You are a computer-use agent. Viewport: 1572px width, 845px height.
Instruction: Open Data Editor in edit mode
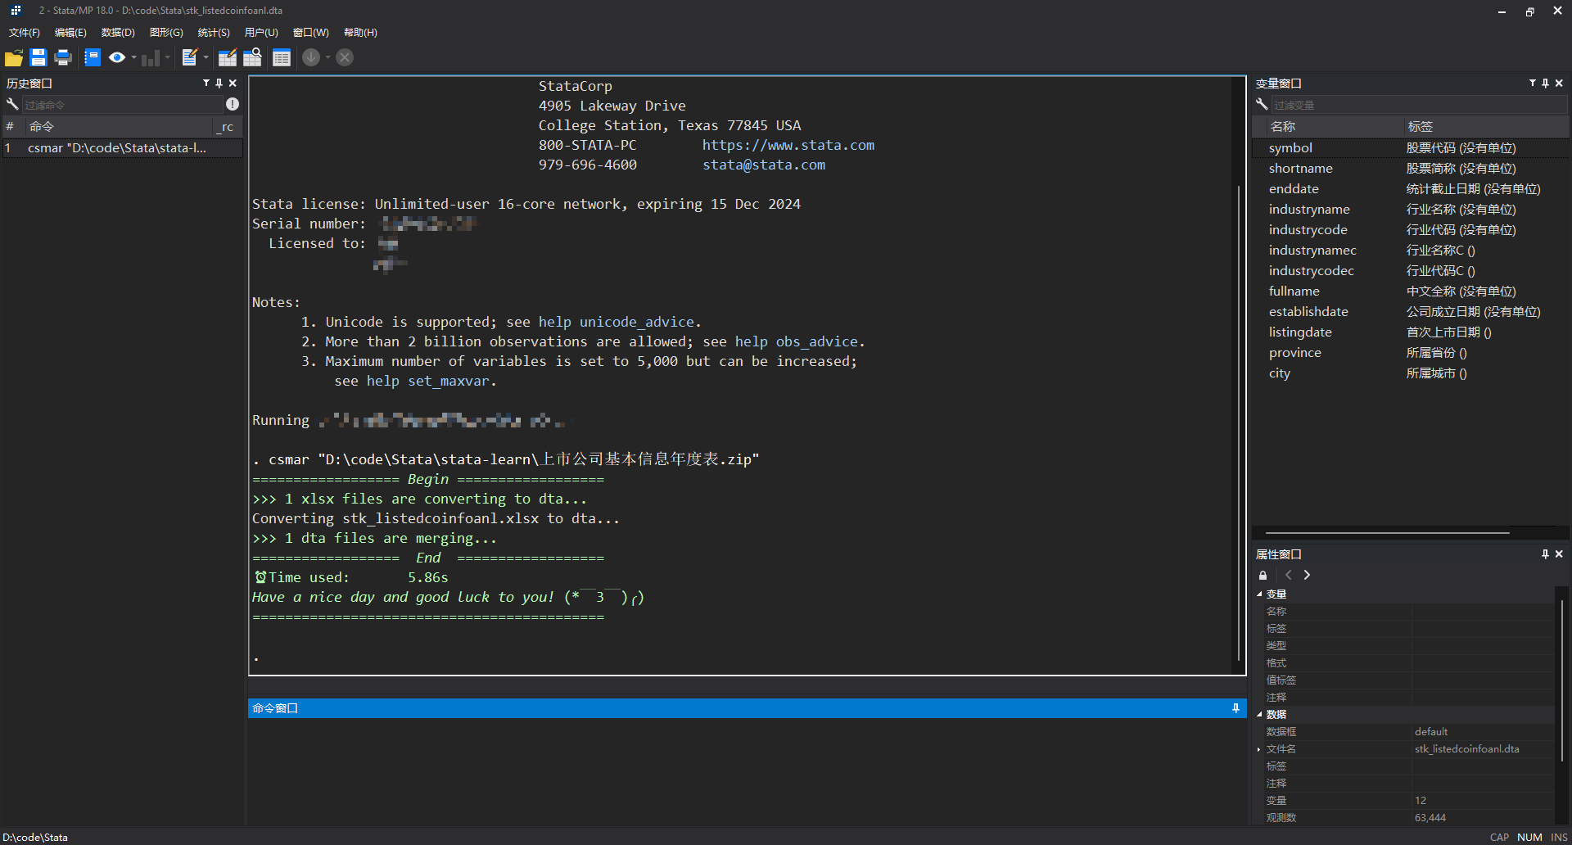[228, 57]
